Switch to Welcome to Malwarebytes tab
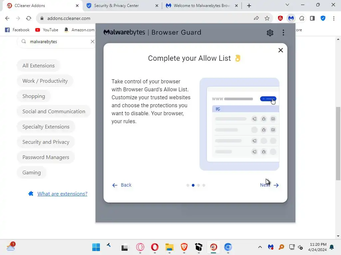Screen dimensions: 341x255 point(202,6)
